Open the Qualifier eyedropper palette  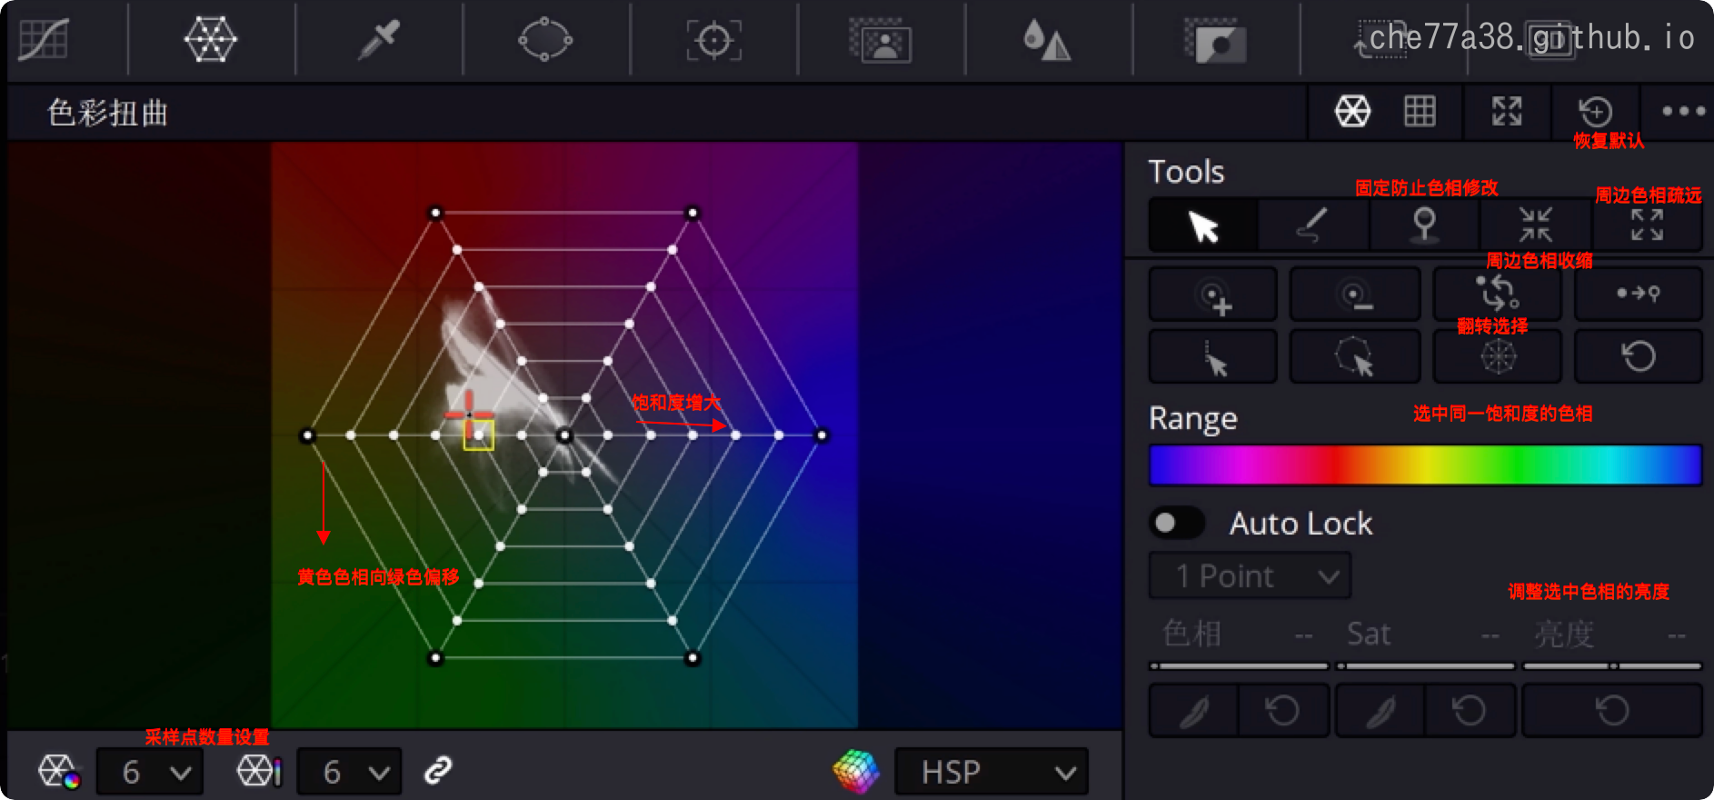coord(379,40)
